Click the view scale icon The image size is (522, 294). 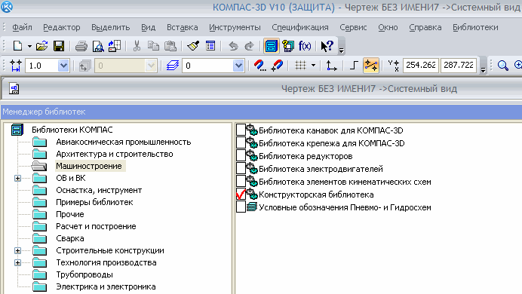tap(16, 66)
